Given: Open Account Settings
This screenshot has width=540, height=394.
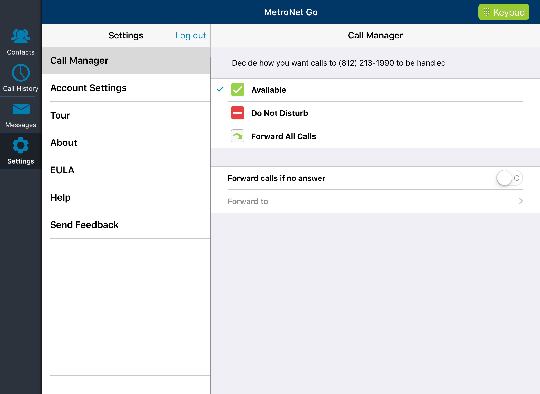Looking at the screenshot, I should point(126,88).
